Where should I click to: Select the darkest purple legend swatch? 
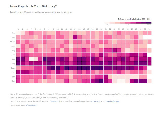pyautogui.click(x=149, y=23)
